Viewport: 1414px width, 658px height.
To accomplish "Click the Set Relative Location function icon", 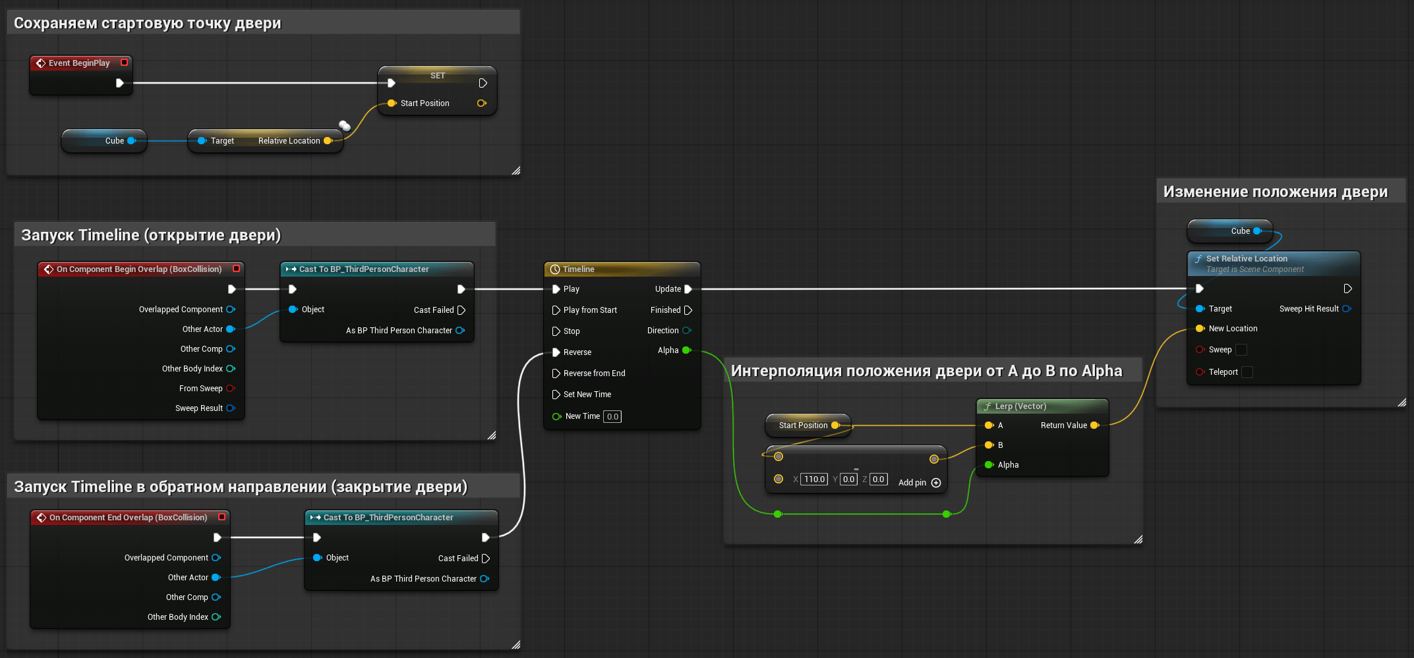I will 1198,259.
